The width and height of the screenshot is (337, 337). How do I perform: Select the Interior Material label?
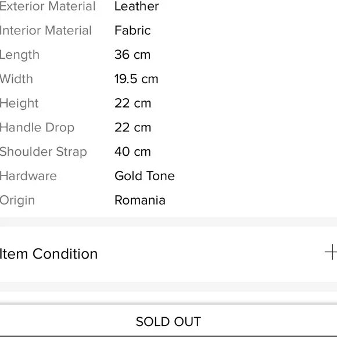[46, 30]
